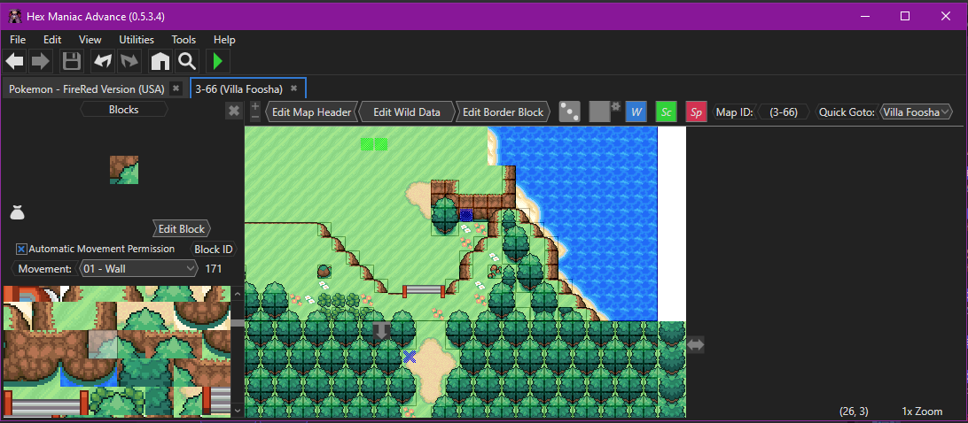Click the dice randomize icon
968x423 pixels.
(569, 112)
